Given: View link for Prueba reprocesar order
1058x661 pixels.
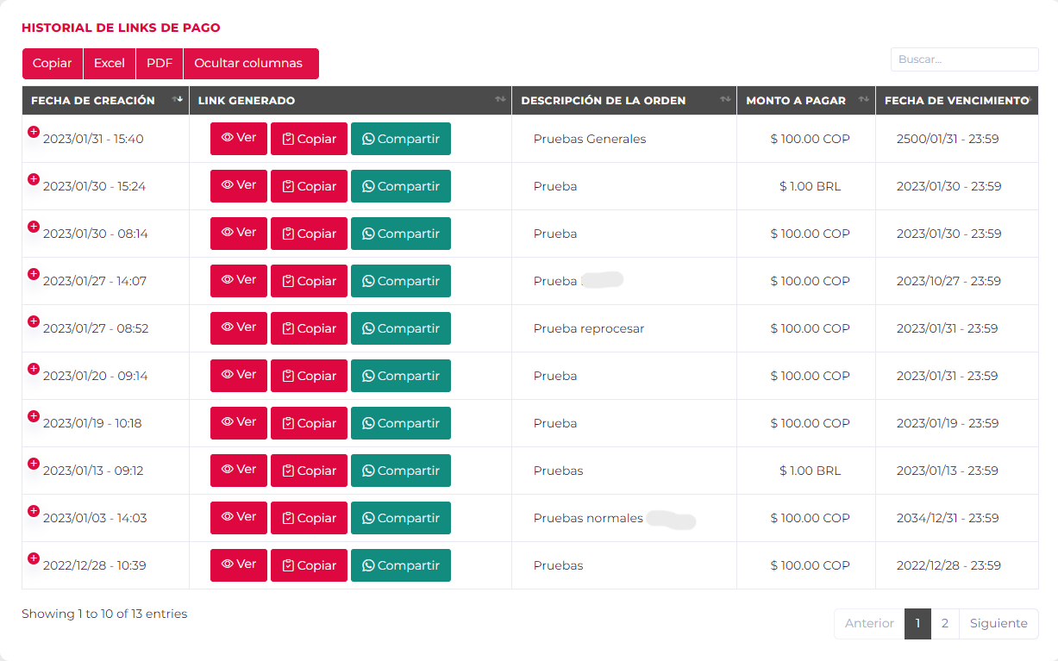Looking at the screenshot, I should (239, 328).
